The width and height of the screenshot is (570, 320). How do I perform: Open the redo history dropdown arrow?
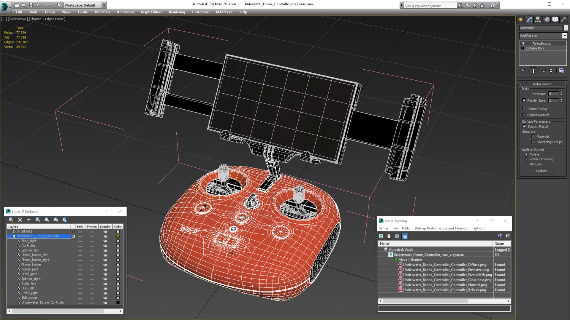54,5
